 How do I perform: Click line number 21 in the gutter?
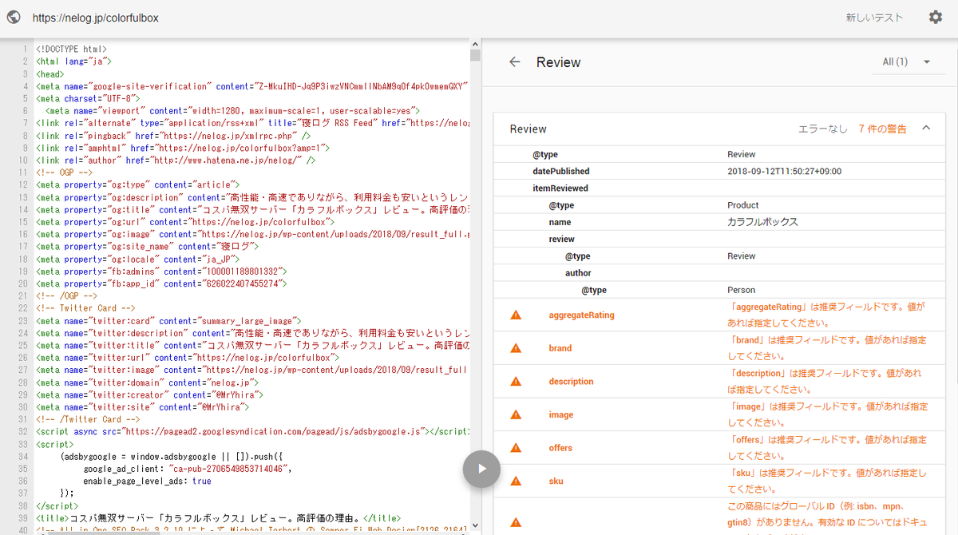tap(23, 295)
